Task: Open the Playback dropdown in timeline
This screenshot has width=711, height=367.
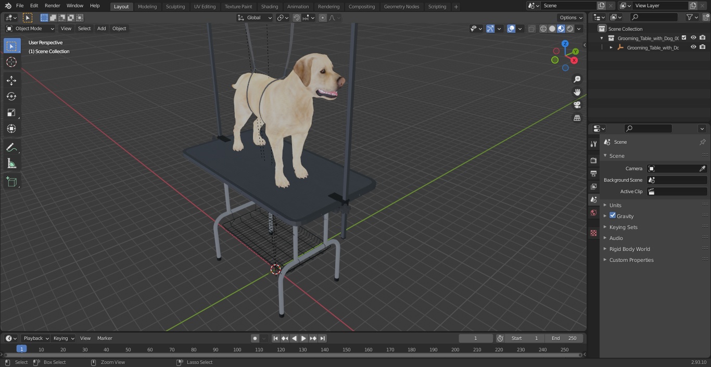Action: coord(35,338)
